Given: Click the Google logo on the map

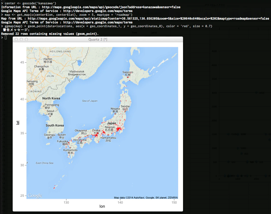Looking at the screenshot, I should click(35, 195).
